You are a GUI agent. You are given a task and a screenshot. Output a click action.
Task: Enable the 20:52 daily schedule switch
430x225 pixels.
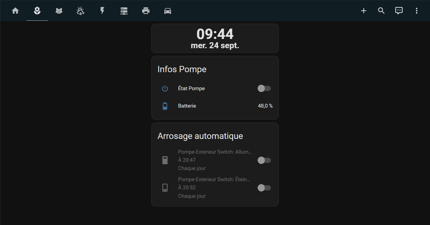pos(264,188)
